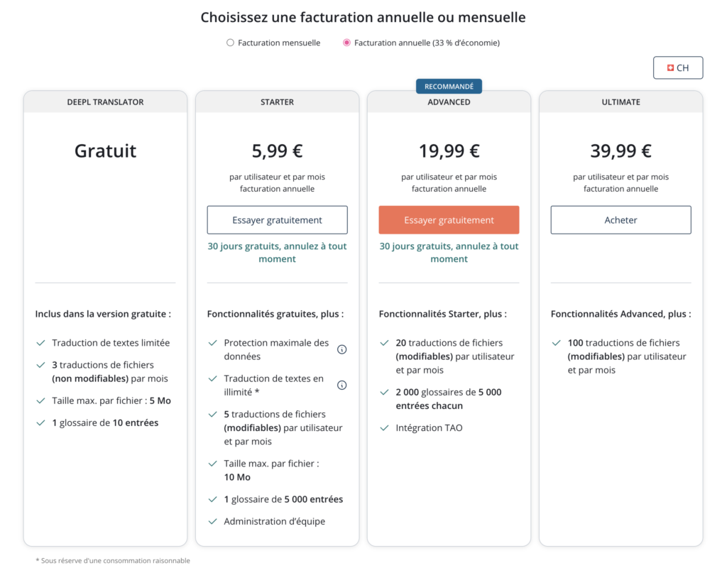Click checkmark beside 100 traductions de fichiers
The height and width of the screenshot is (573, 727).
(557, 343)
